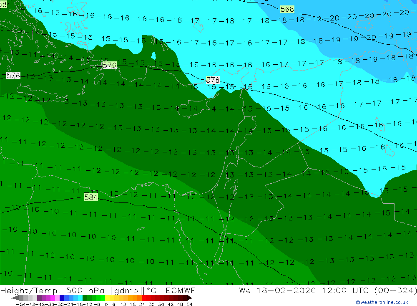
Task: Pick the dark purple swatch above -42 in the legend
Action: 39,298
